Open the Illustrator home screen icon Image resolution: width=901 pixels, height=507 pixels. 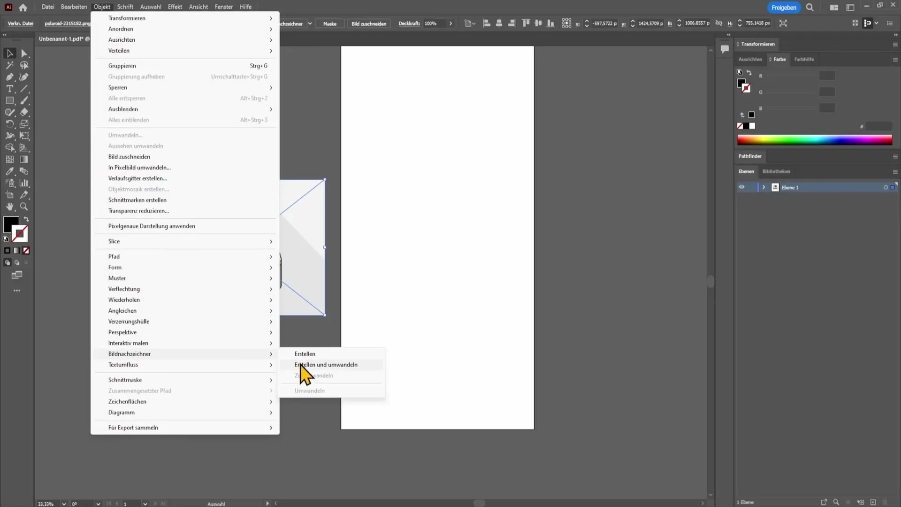[x=23, y=7]
